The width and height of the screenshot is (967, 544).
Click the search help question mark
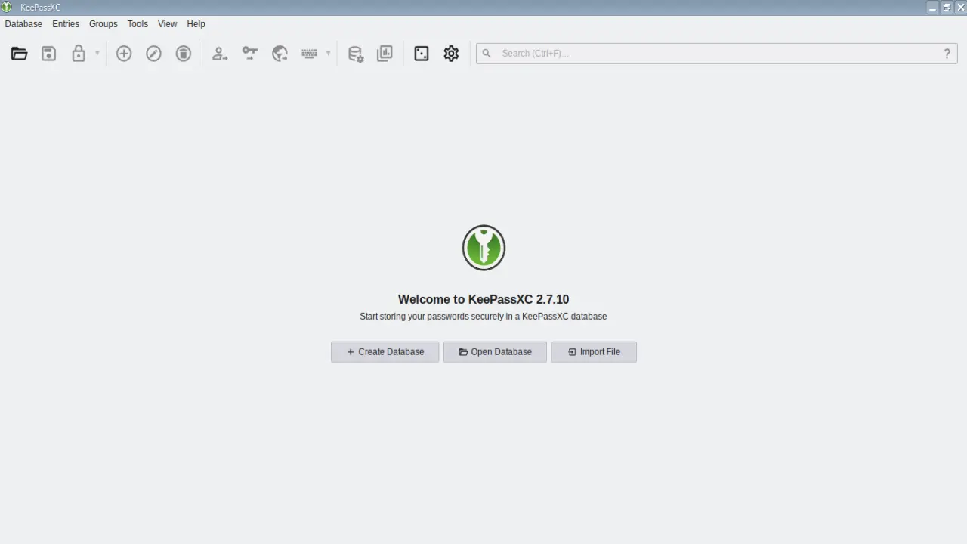tap(947, 54)
